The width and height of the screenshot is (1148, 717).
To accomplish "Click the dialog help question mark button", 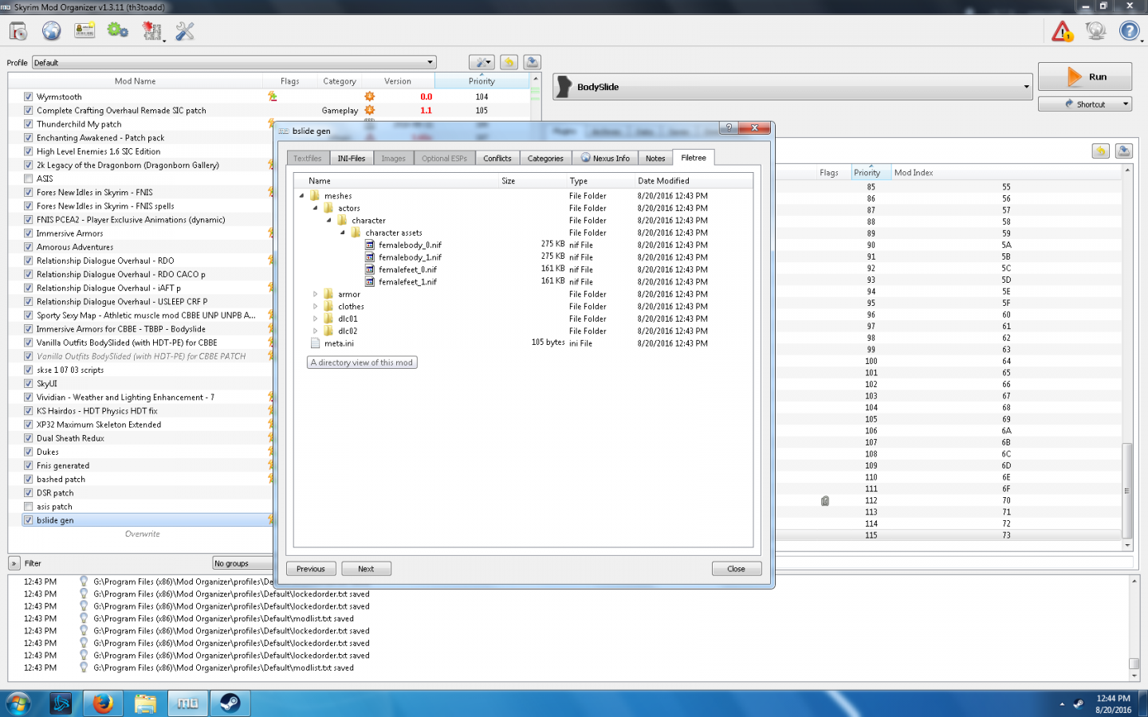I will (728, 127).
